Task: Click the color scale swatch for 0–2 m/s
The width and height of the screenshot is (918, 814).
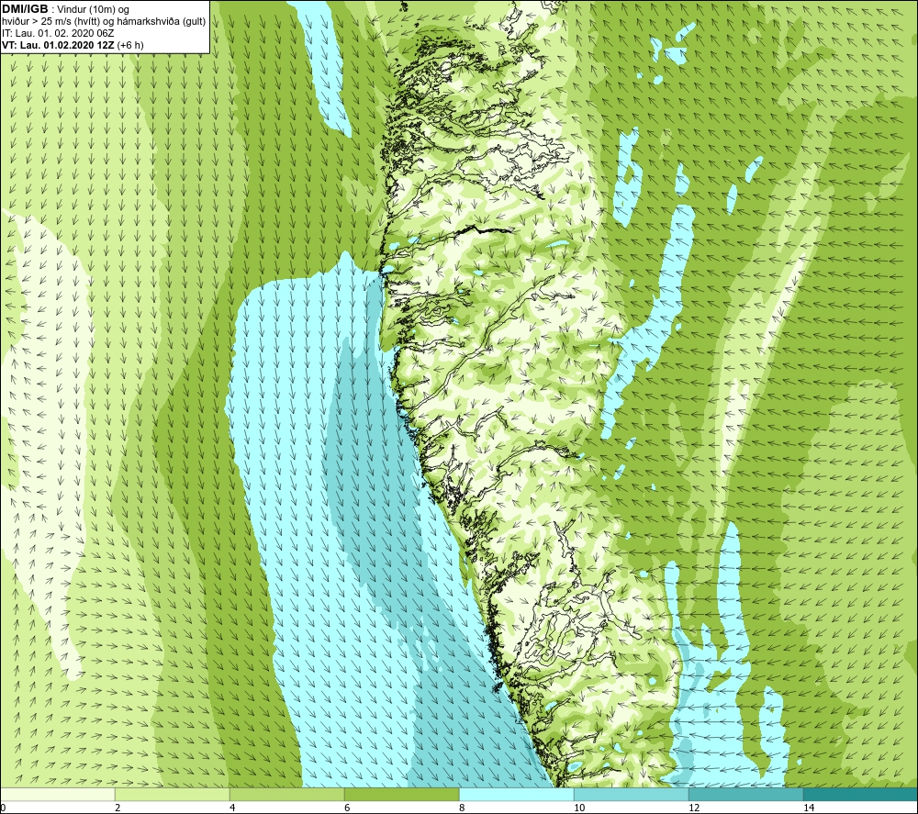Action: (57, 794)
